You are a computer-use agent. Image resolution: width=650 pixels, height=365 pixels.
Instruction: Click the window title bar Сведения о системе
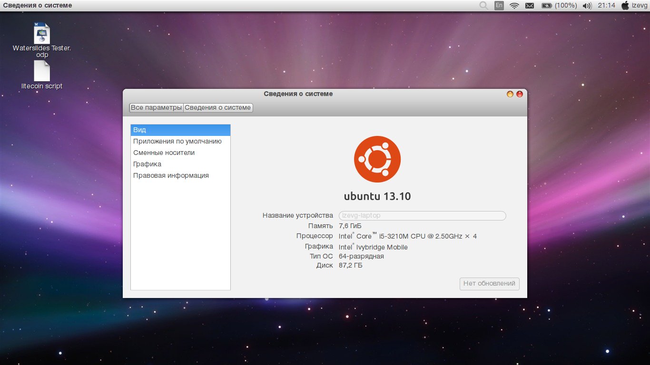click(x=298, y=94)
